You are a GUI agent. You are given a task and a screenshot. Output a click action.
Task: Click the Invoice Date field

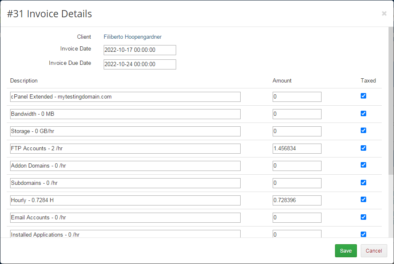pos(139,50)
